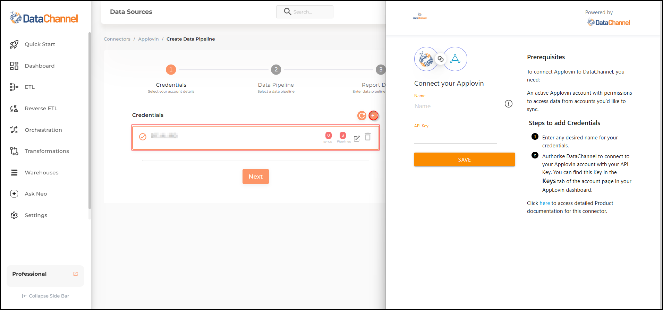663x310 pixels.
Task: Click the 'Create Data Pipeline' breadcrumb text
Action: click(190, 39)
